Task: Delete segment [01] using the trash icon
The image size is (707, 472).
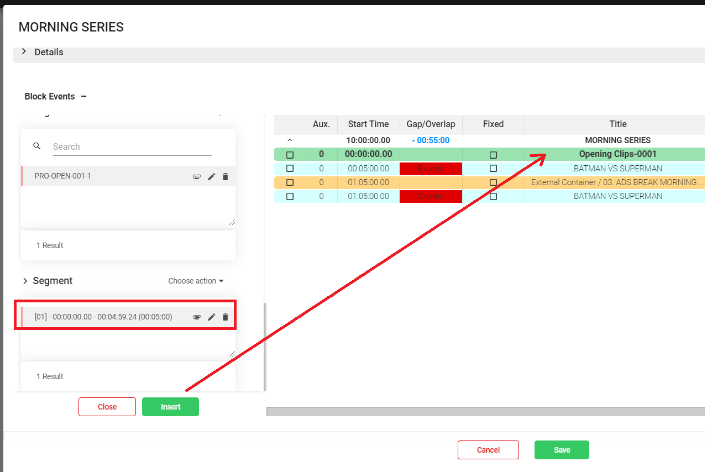Action: tap(225, 317)
